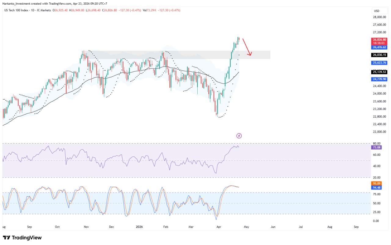Click the purple lightning event icon
The height and width of the screenshot is (245, 391).
(239, 136)
